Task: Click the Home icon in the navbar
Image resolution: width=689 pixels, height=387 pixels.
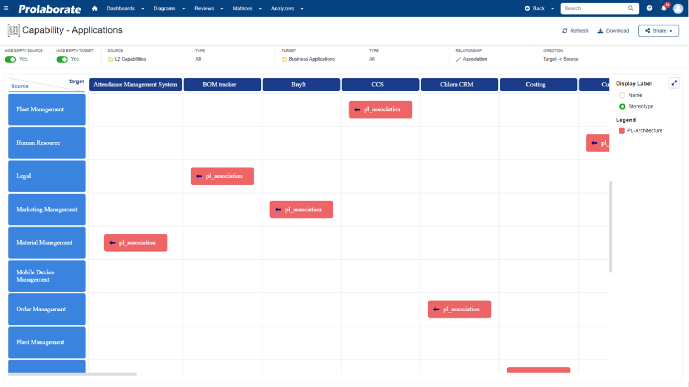Action: (x=94, y=8)
